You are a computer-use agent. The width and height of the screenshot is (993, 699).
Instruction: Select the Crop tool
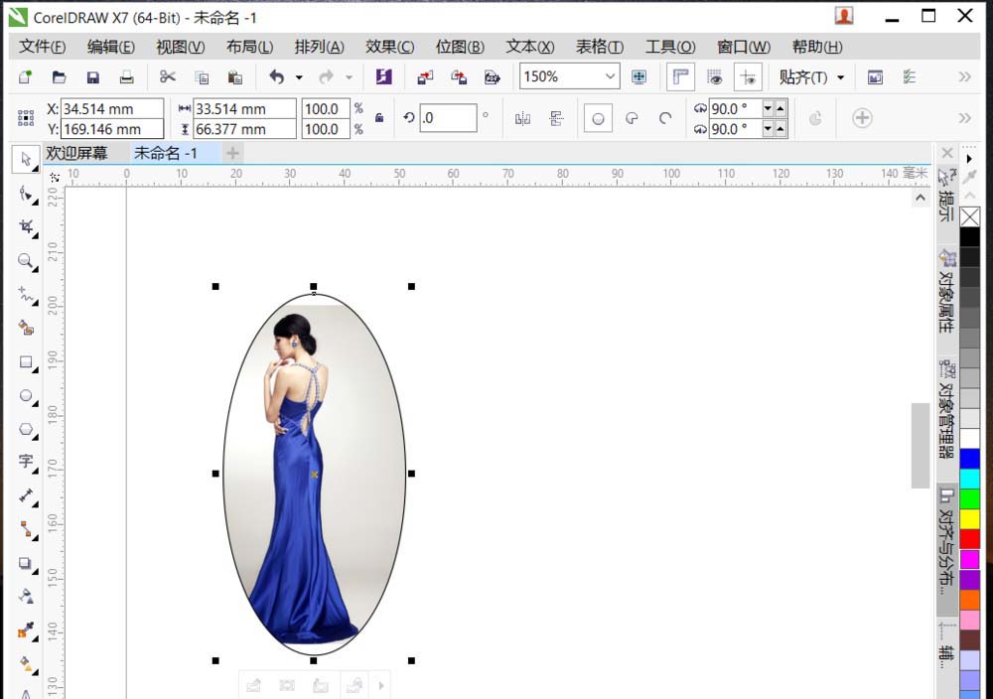(25, 227)
